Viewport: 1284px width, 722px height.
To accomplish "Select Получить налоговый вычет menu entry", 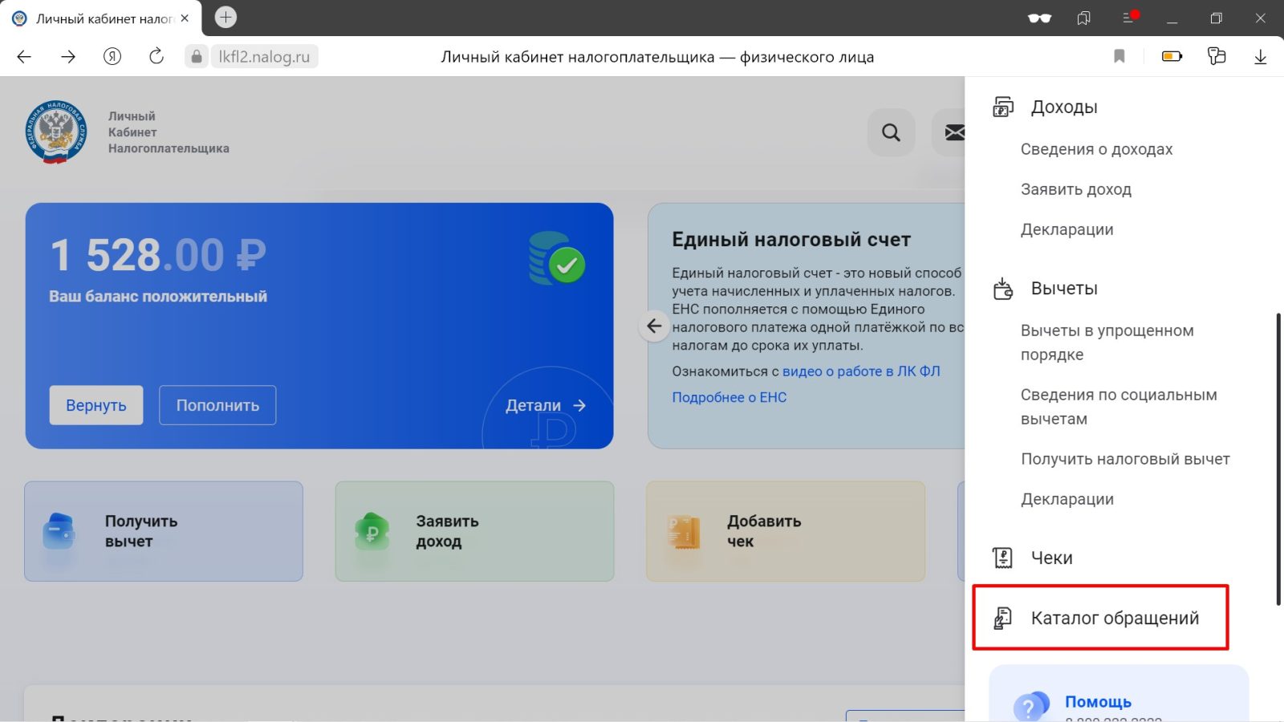I will pos(1125,459).
